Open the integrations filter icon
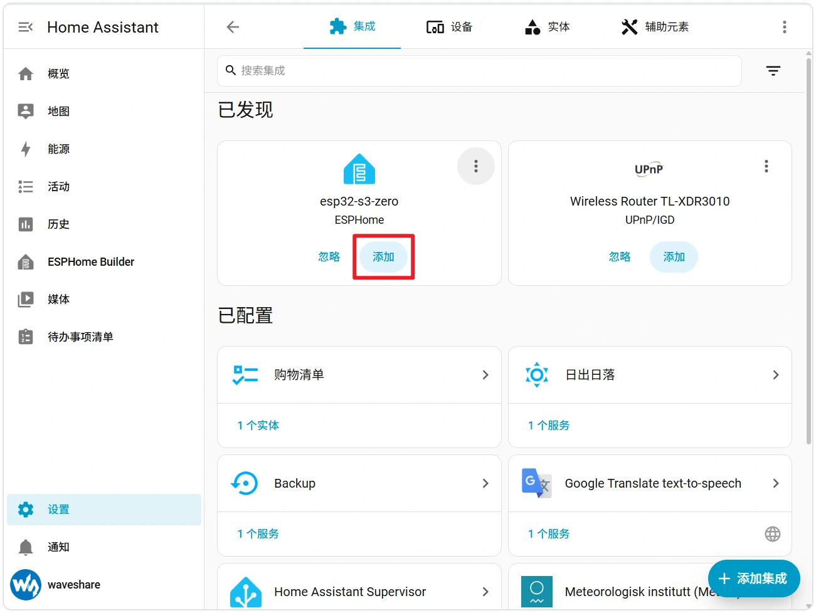Screen dimensions: 816x613 (773, 71)
